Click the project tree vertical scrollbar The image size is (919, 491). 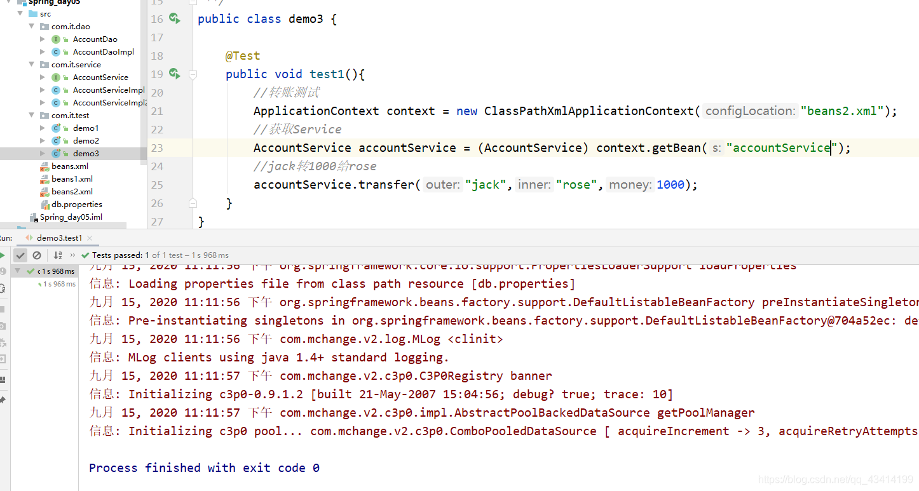click(x=144, y=83)
